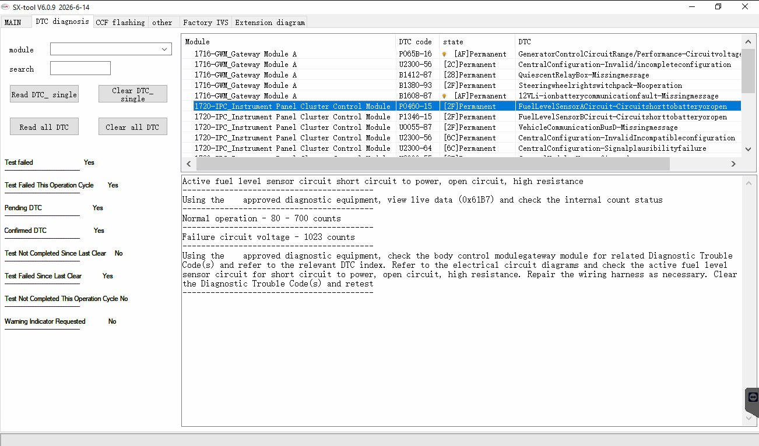This screenshot has width=759, height=446.
Task: Open the Extension diagram tab
Action: [270, 22]
